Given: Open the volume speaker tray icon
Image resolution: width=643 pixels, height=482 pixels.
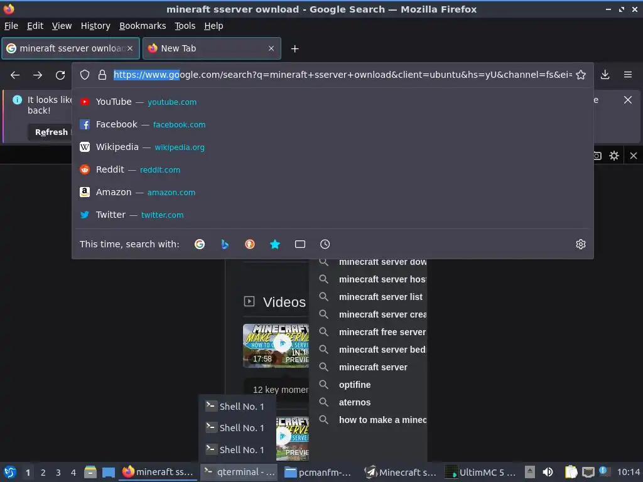Looking at the screenshot, I should [x=548, y=472].
